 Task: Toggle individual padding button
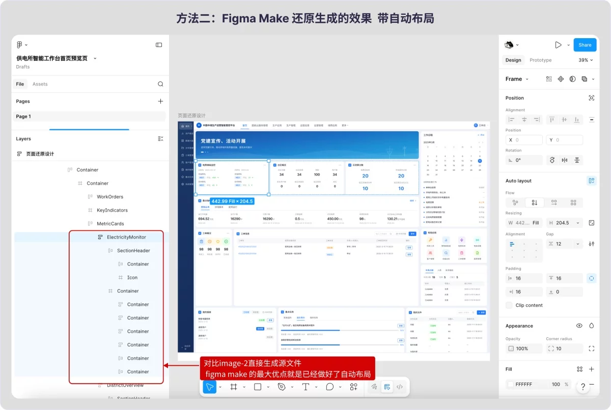pyautogui.click(x=591, y=278)
